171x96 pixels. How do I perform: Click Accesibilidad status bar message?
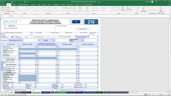(x=17, y=95)
